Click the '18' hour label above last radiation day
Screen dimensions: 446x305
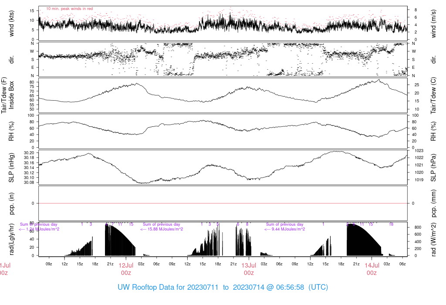click(391, 224)
